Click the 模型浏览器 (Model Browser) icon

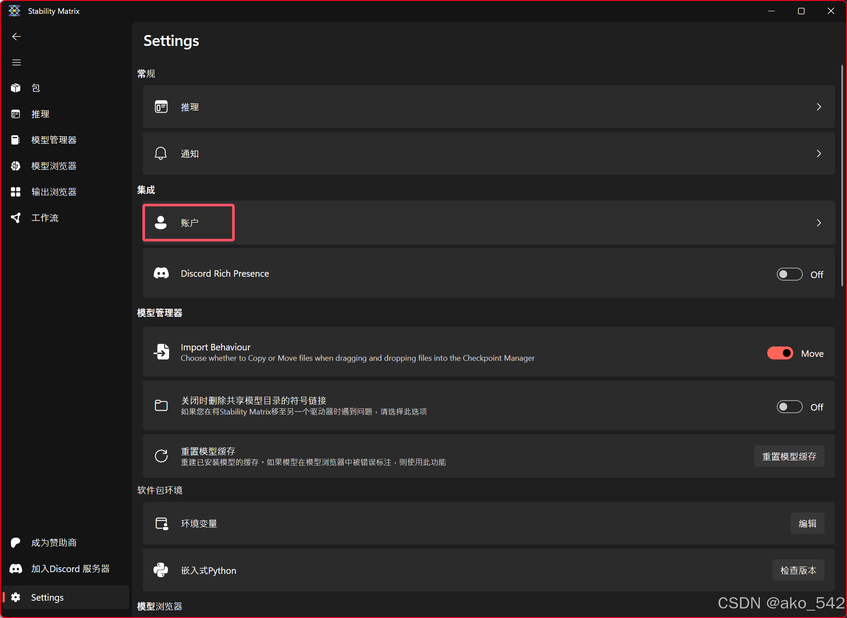[16, 165]
